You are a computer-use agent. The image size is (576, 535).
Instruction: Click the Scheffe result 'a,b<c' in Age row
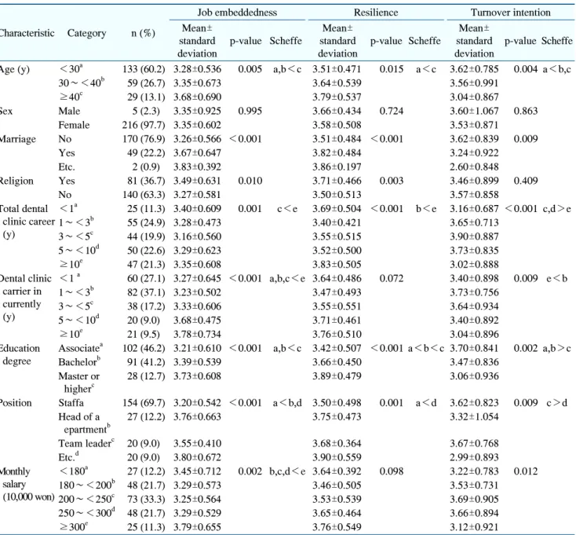[x=287, y=69]
